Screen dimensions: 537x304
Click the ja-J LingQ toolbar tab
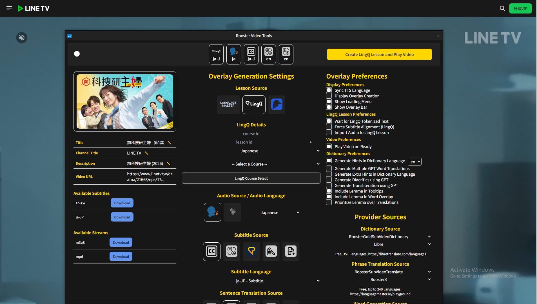[216, 54]
